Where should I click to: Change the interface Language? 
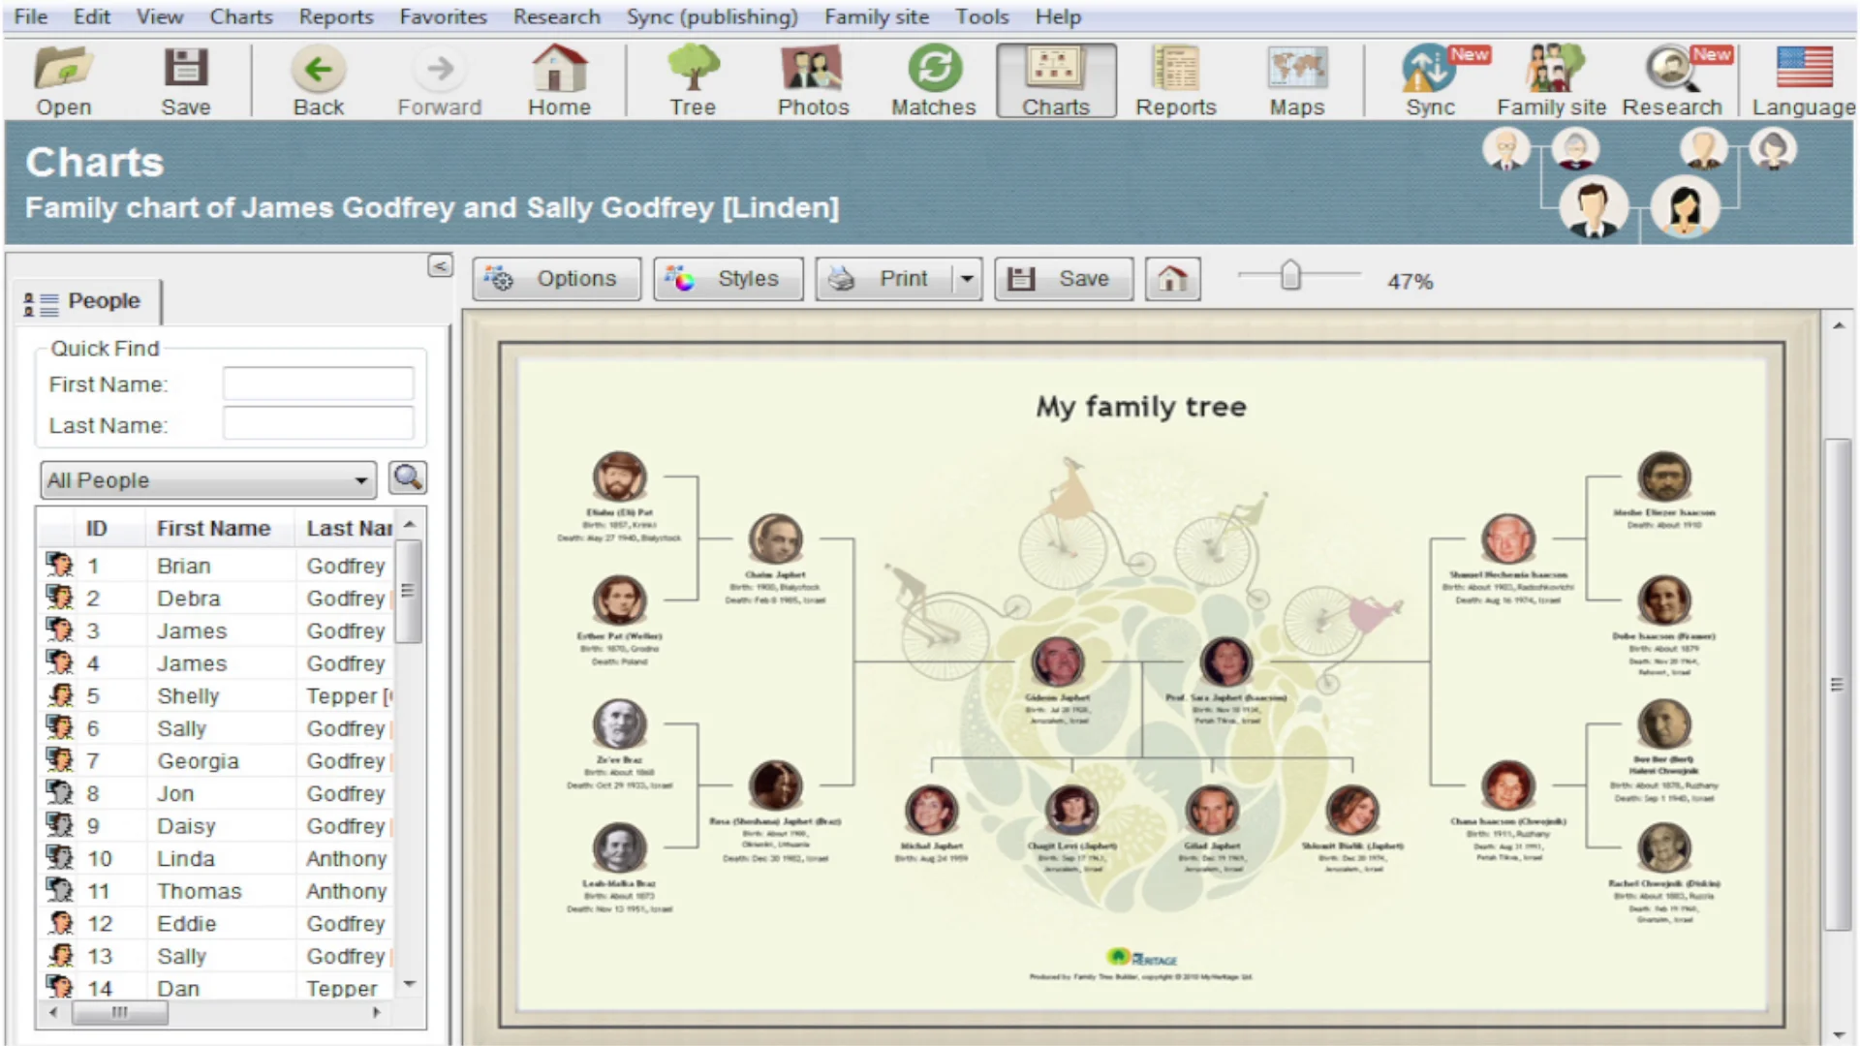pos(1802,80)
